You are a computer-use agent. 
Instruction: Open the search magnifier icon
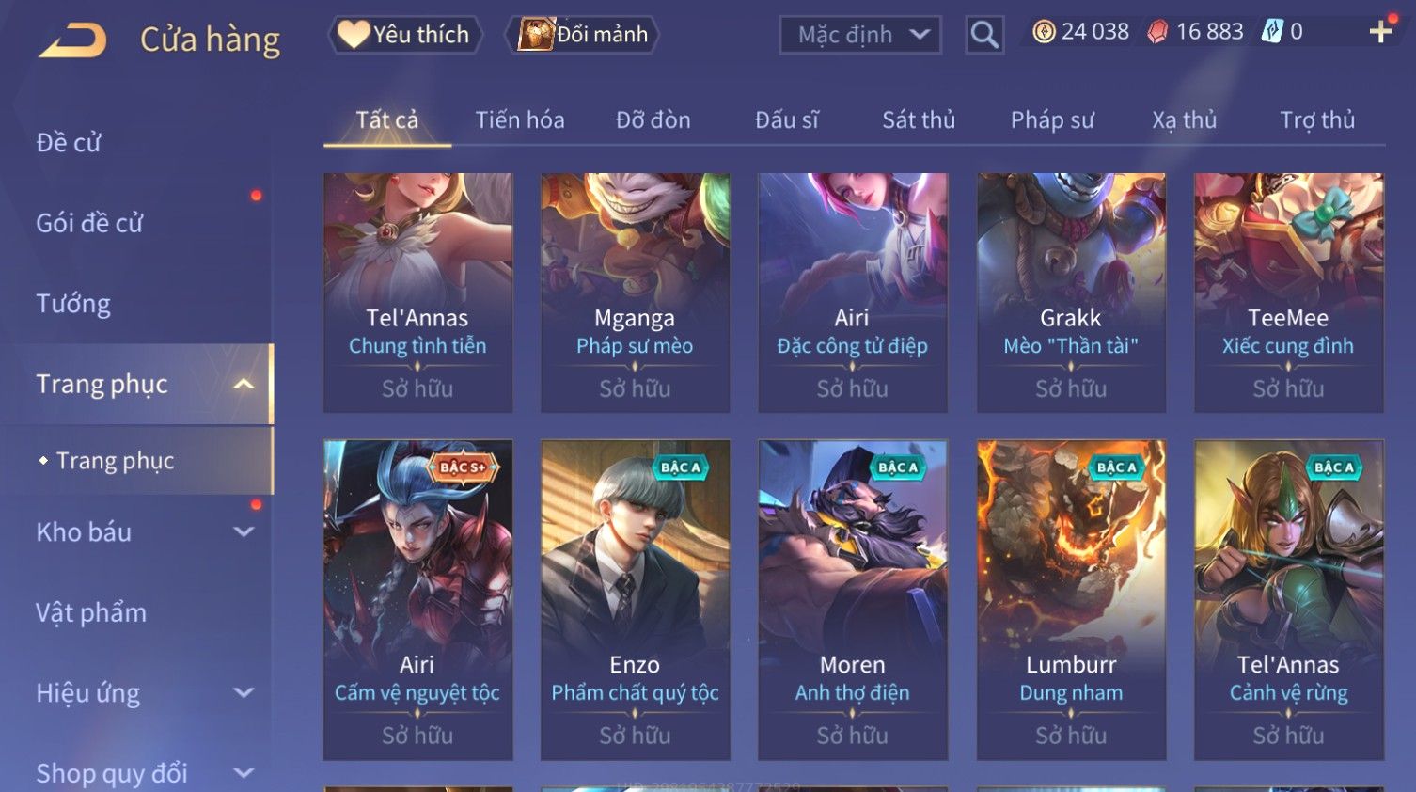[984, 35]
